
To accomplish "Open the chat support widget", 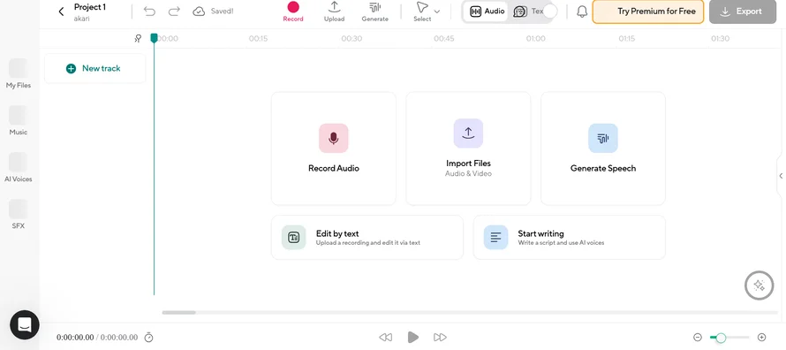I will tap(25, 325).
